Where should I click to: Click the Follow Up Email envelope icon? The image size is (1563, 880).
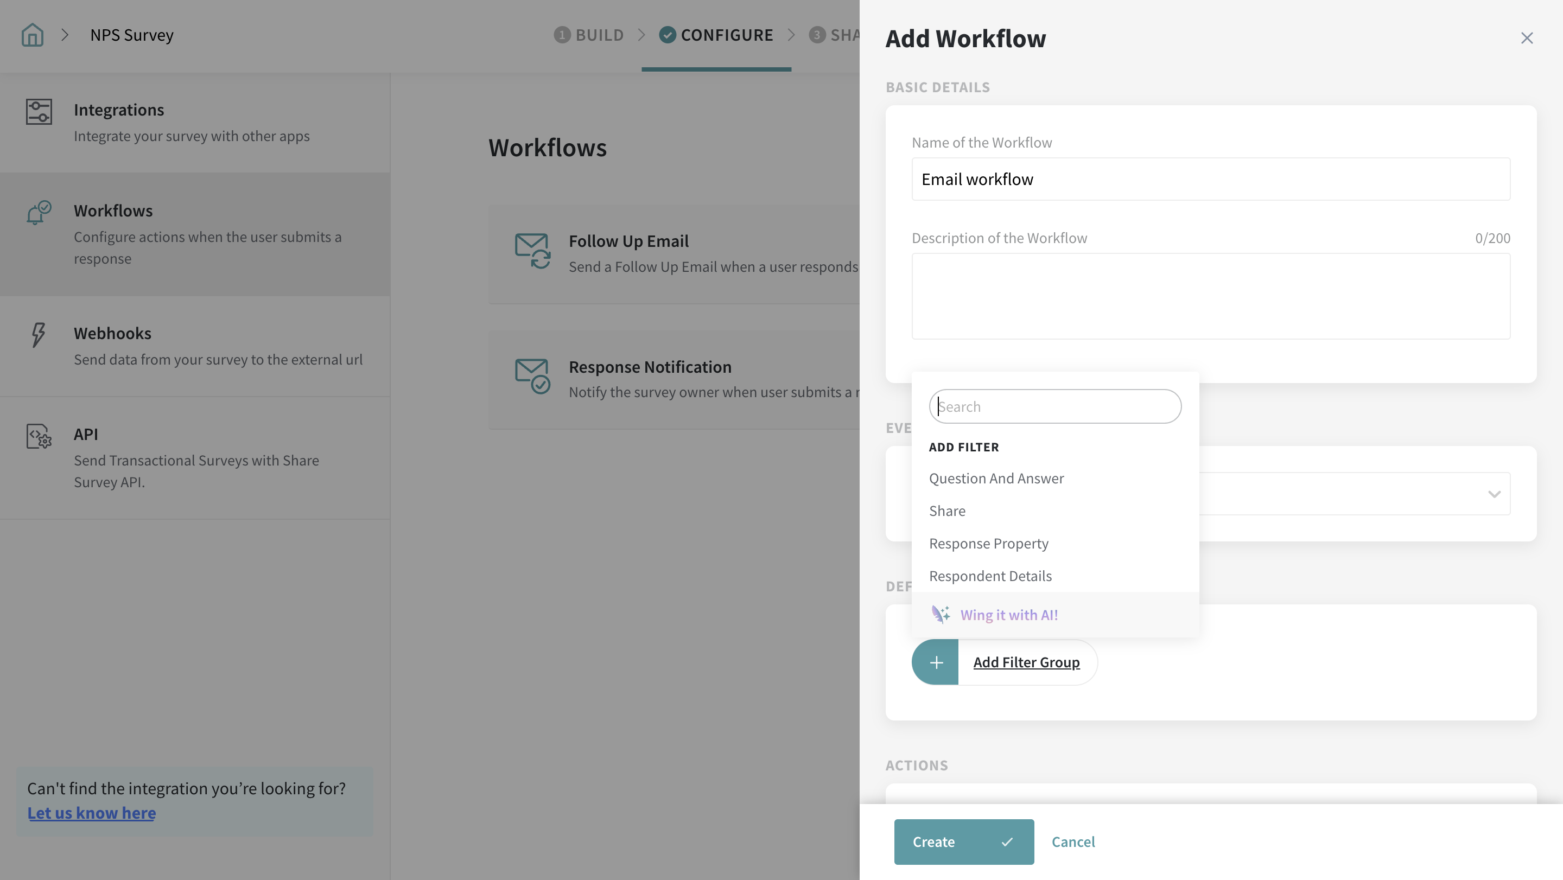(532, 250)
